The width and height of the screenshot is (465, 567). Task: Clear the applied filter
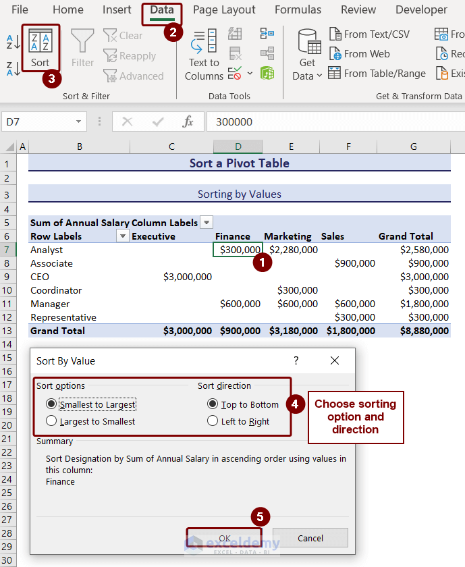(x=123, y=35)
